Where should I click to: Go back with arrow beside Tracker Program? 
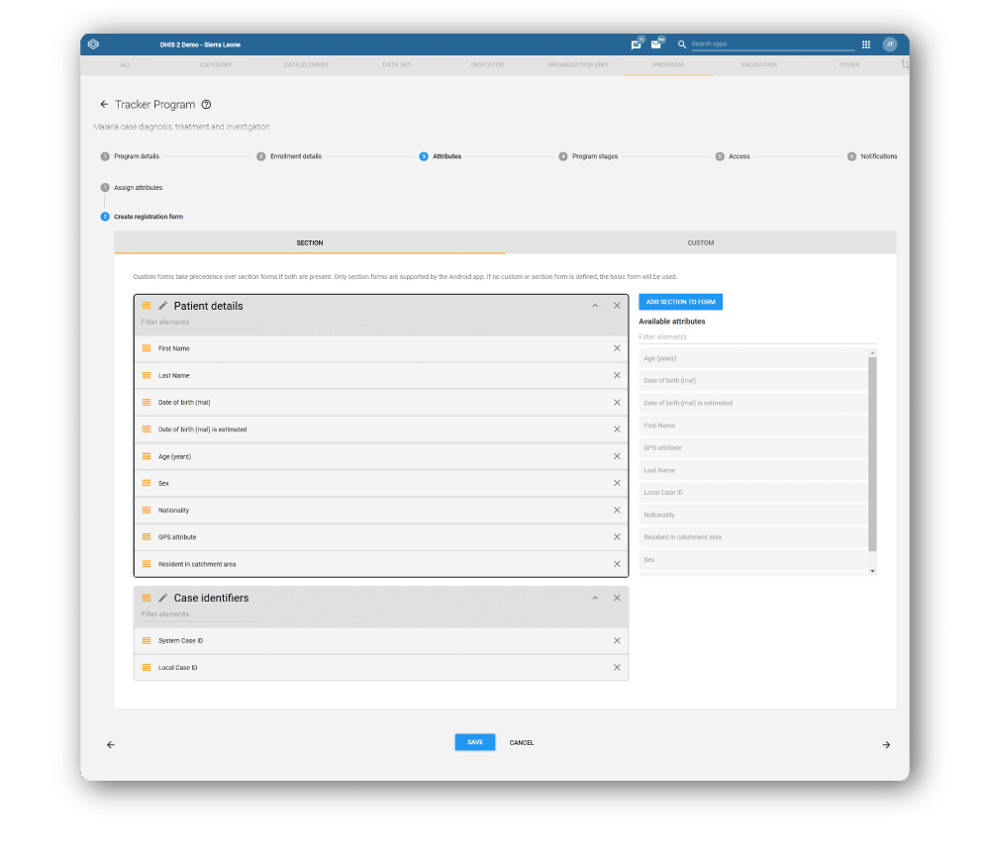click(104, 104)
